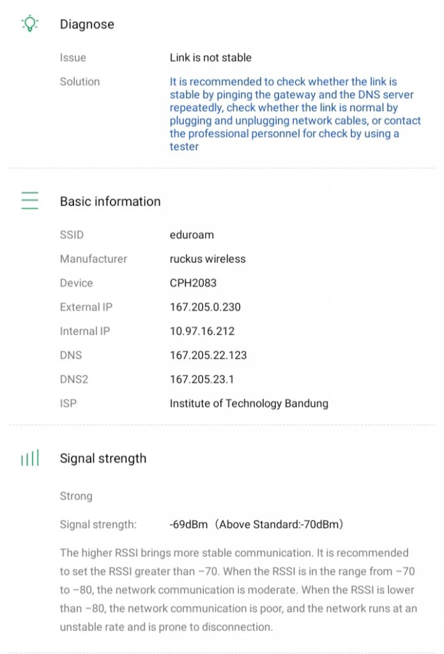Click the DNS2 address 167.205.23.1
This screenshot has width=444, height=654.
pos(202,379)
